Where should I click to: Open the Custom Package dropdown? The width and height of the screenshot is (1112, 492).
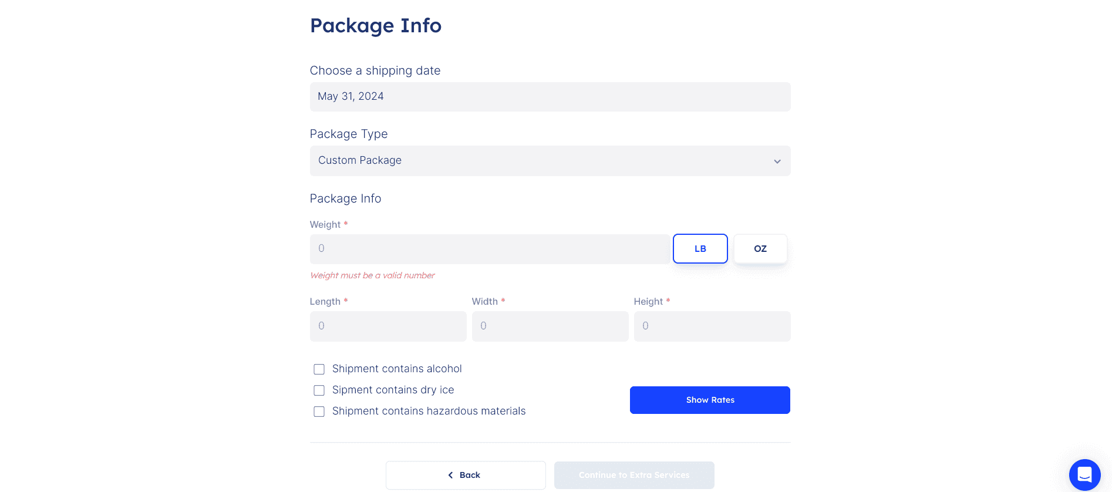(550, 161)
